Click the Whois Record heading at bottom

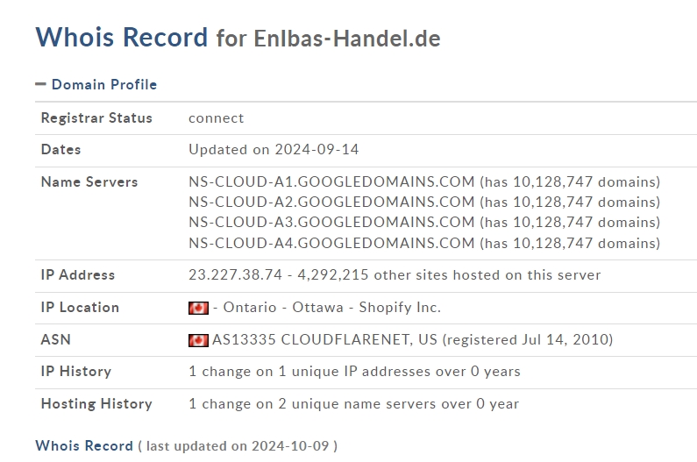click(x=84, y=445)
